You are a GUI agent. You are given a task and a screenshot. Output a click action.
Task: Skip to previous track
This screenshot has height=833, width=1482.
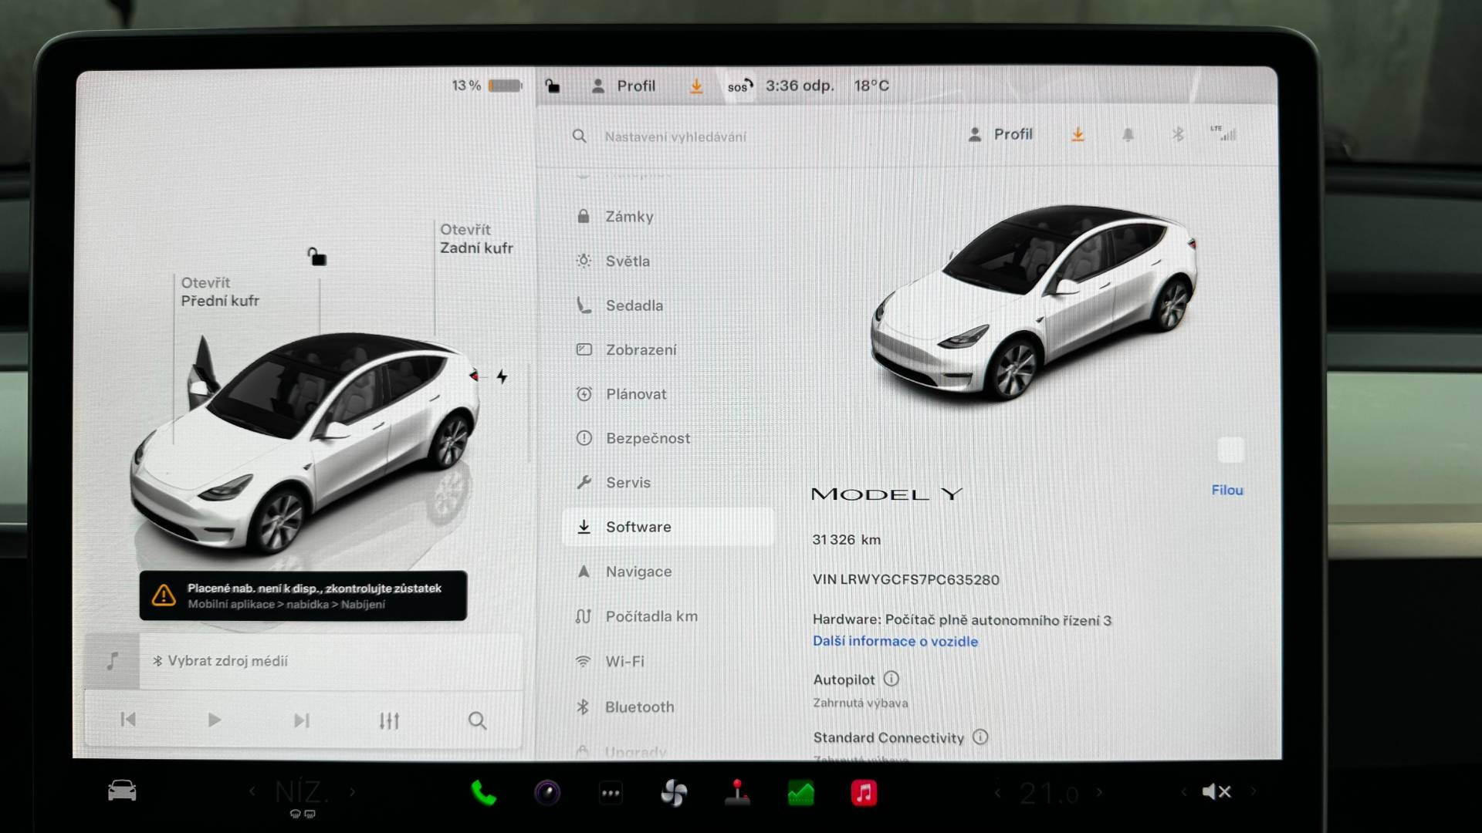[x=128, y=720]
